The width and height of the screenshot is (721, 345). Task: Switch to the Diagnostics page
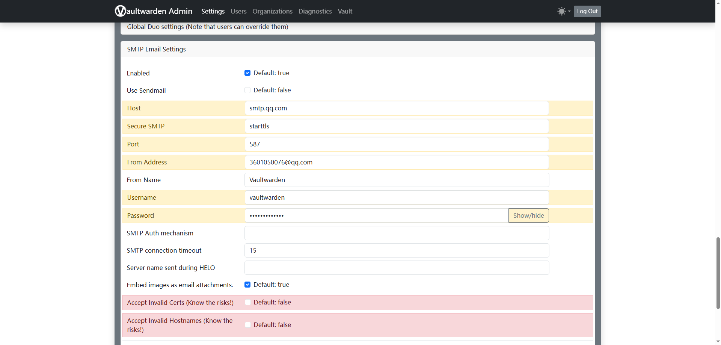pyautogui.click(x=315, y=11)
